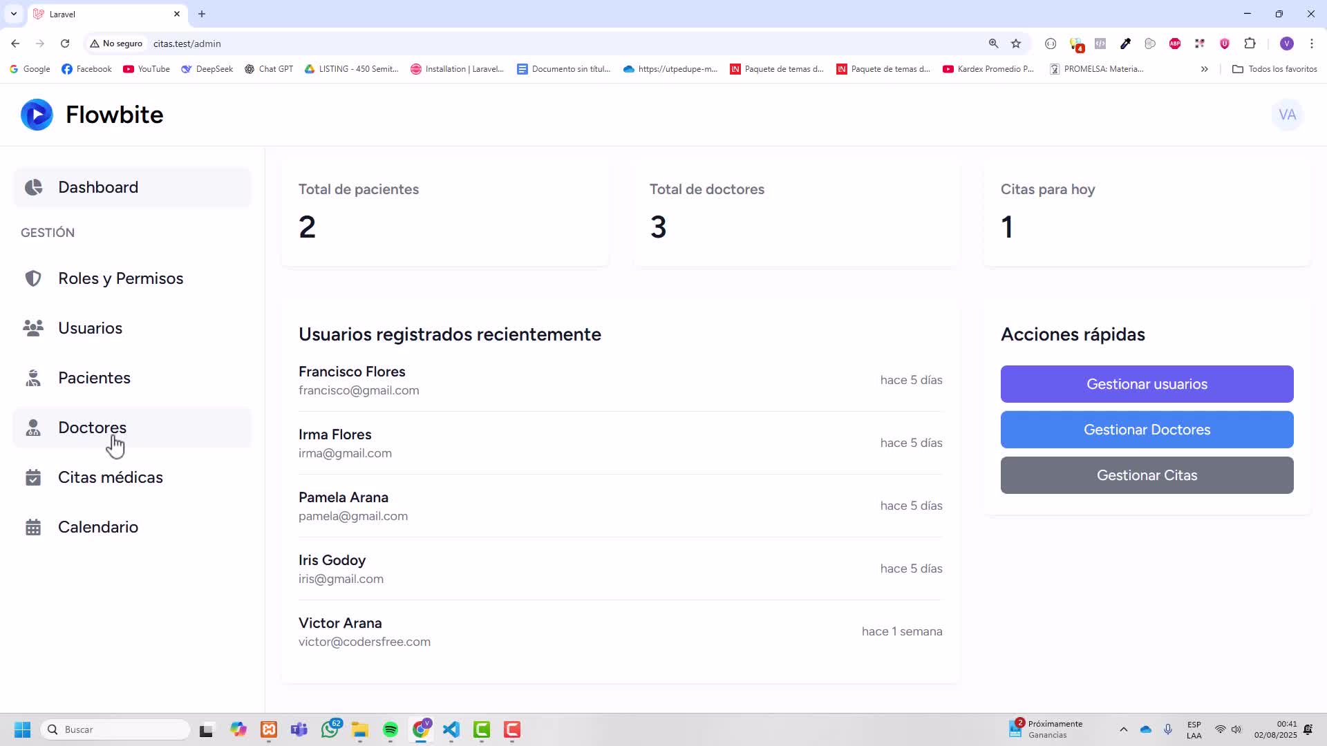This screenshot has height=746, width=1327.
Task: Expand the system tray hidden icons
Action: 1123,729
